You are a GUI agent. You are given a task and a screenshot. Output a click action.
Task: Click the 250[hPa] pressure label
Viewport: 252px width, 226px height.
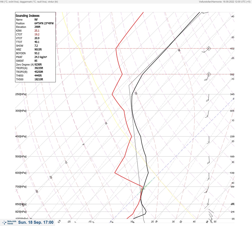coord(21,94)
